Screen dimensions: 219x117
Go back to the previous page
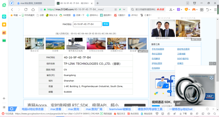click(x=12, y=9)
